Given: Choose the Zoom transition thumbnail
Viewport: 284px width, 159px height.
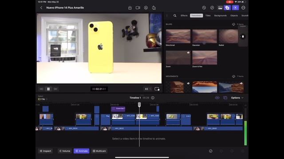Looking at the screenshot, I should (x=178, y=58).
